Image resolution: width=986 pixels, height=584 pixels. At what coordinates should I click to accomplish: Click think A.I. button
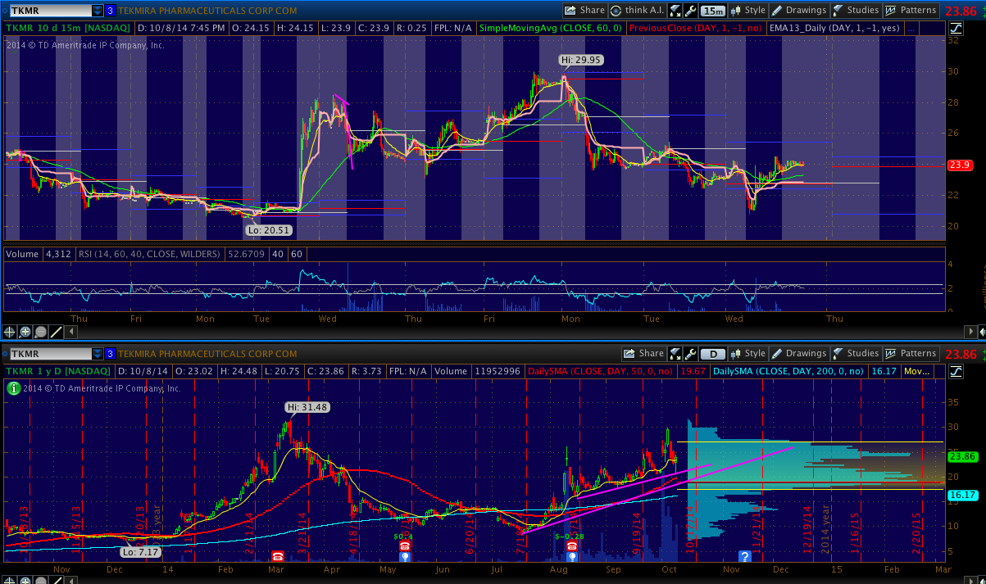click(x=635, y=11)
